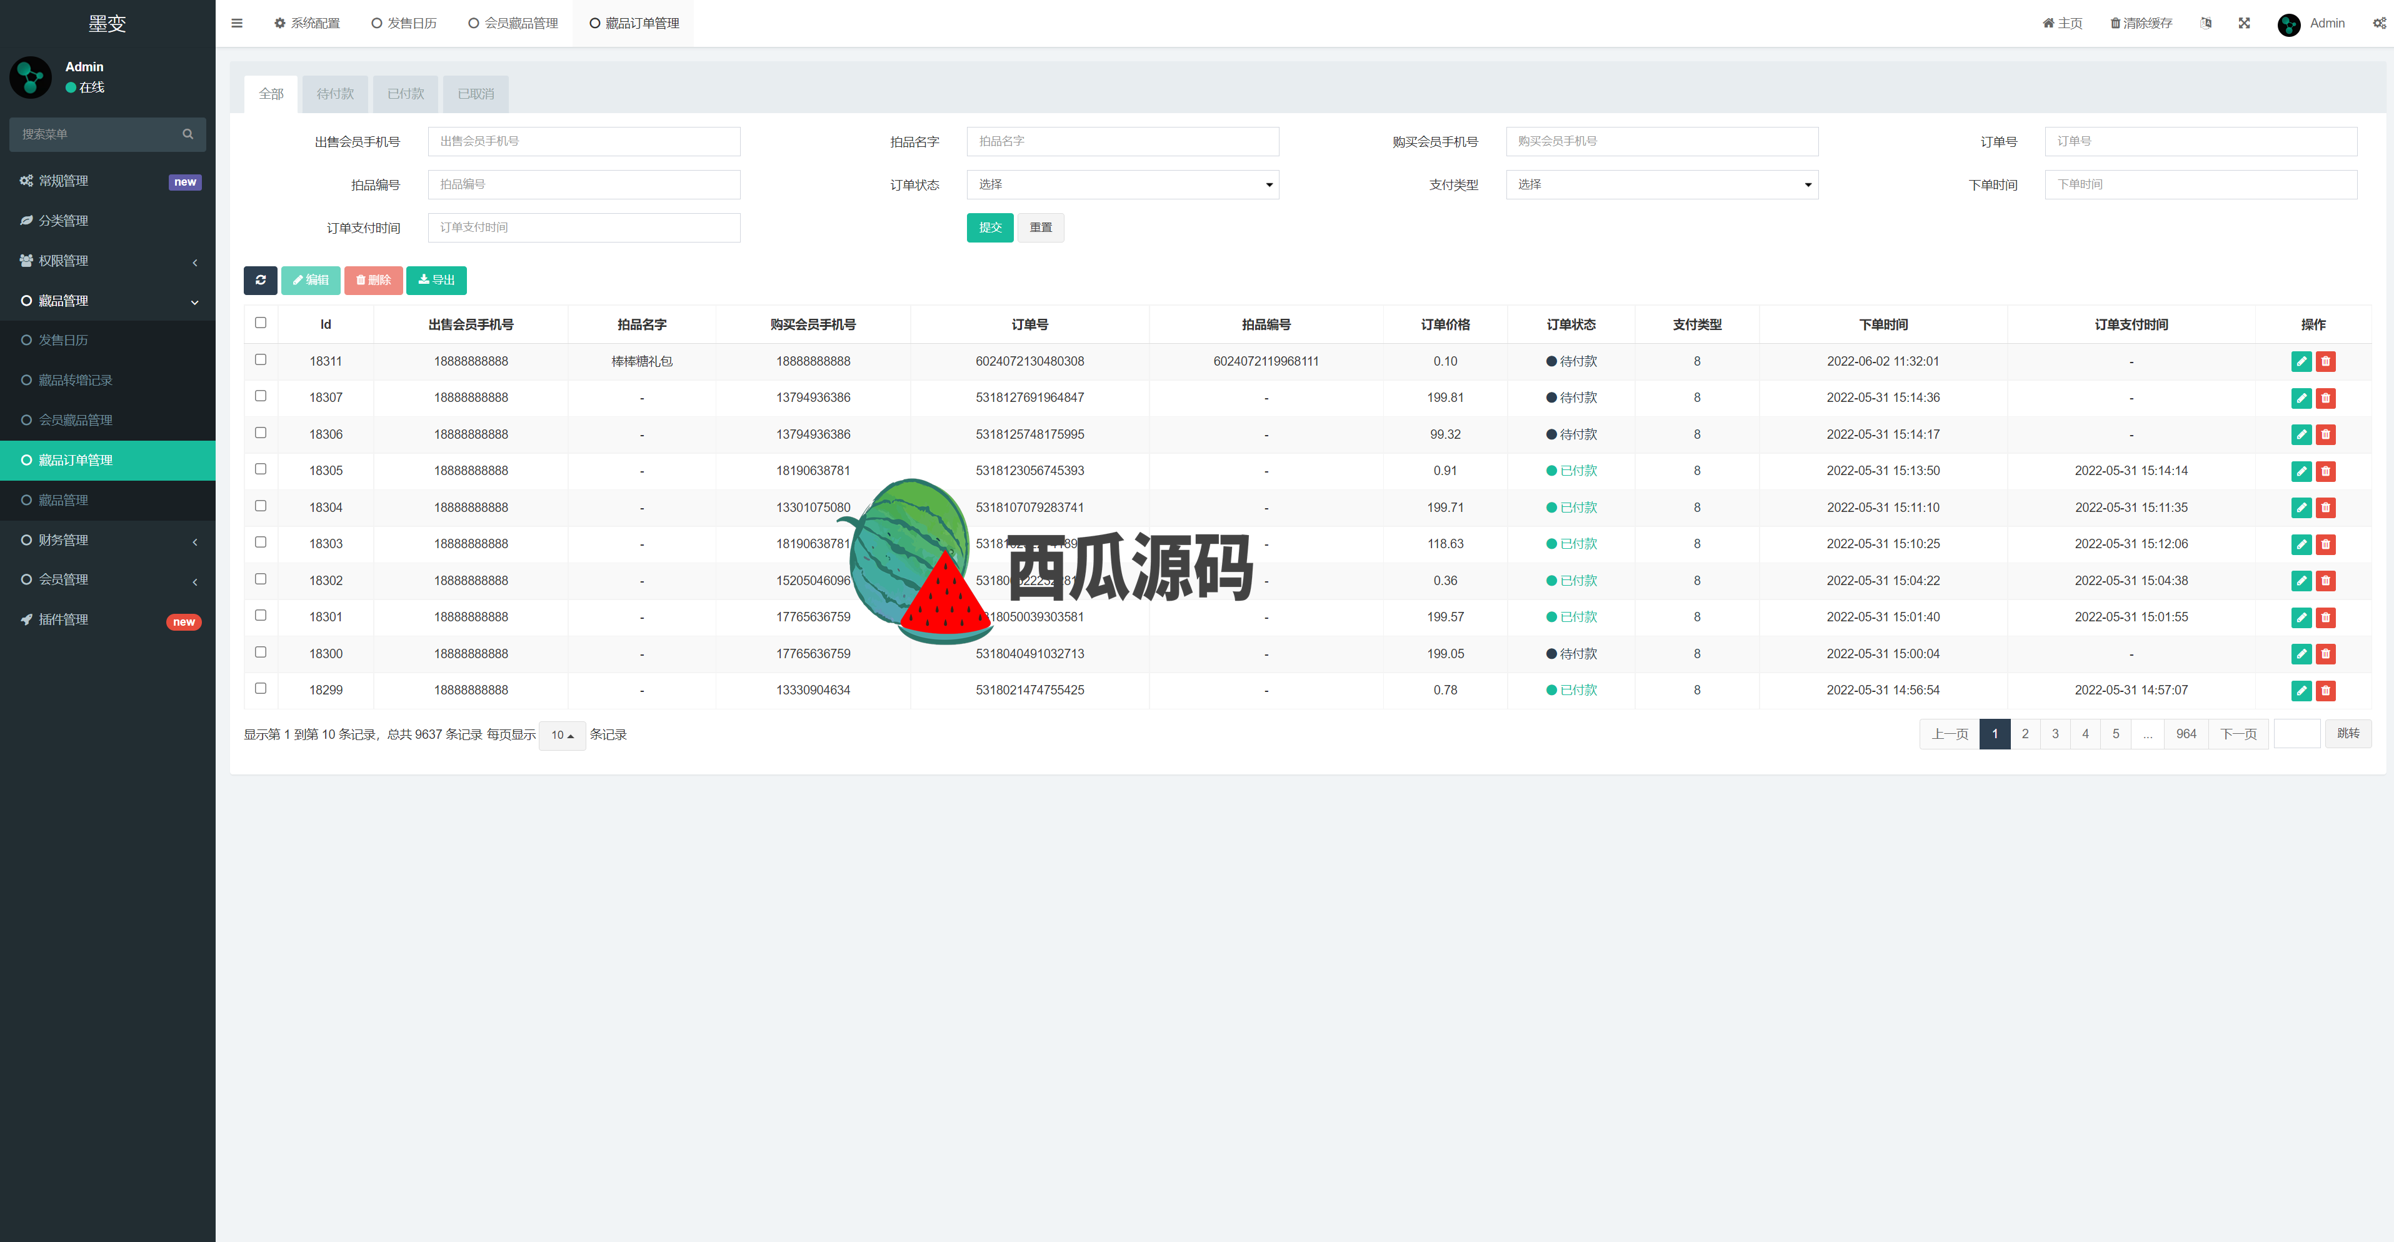Click the fullscreen expand icon in header
This screenshot has width=2394, height=1242.
click(x=2243, y=23)
